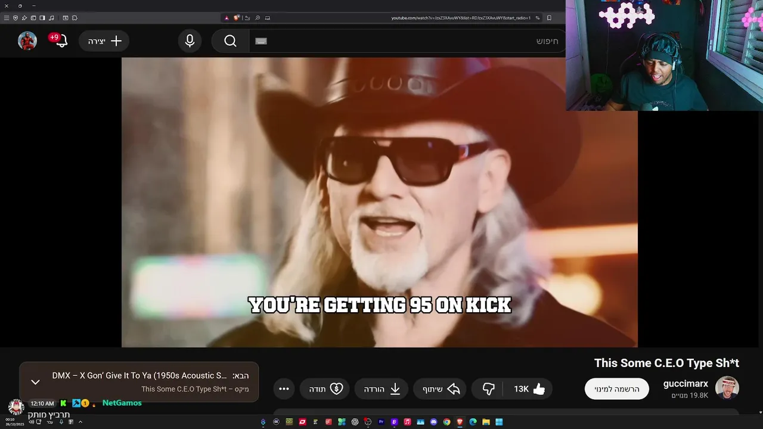Expand the playlist panel chevron

(35, 382)
